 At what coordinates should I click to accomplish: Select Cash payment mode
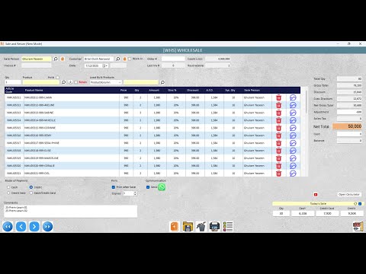click(x=8, y=187)
